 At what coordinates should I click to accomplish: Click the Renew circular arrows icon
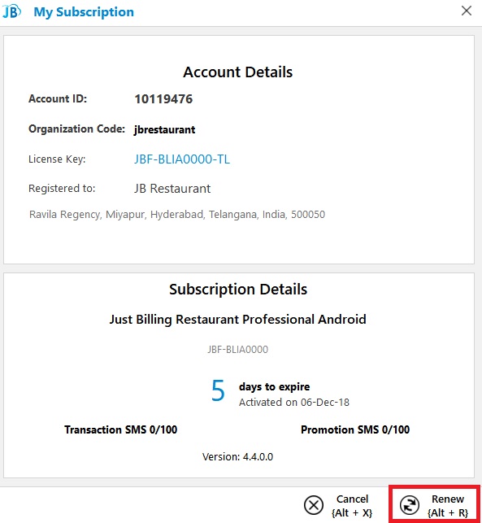pos(410,505)
